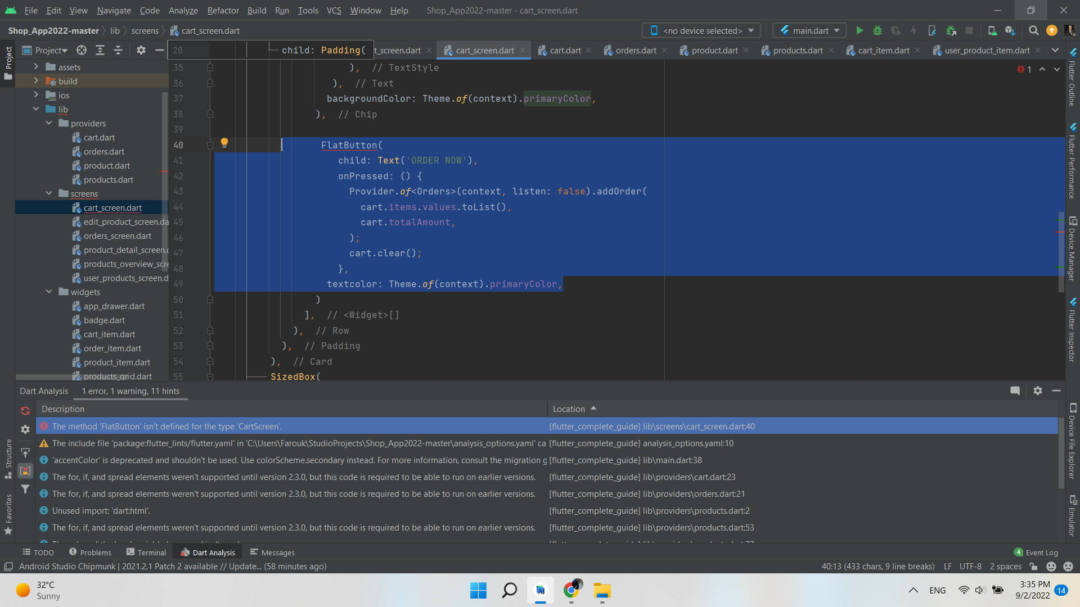Click the UTF-8 encoding status item

click(970, 567)
